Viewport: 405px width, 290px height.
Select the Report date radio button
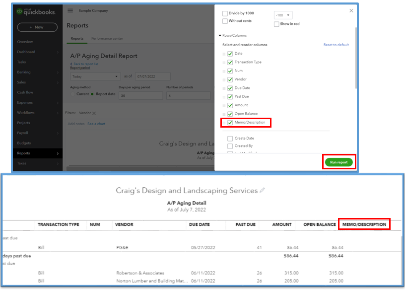pos(92,94)
